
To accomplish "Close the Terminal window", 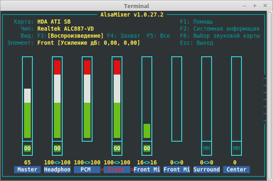I will tap(265, 6).
